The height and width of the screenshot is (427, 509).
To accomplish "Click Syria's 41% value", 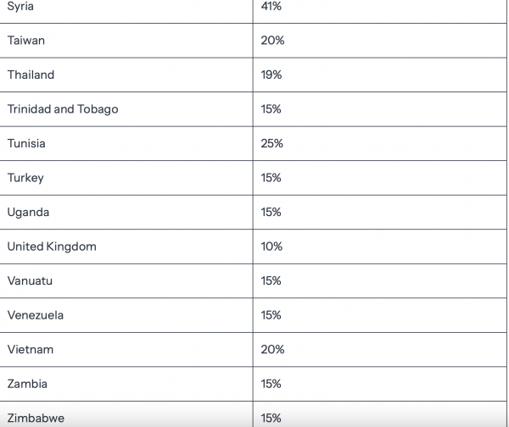I will 271,6.
